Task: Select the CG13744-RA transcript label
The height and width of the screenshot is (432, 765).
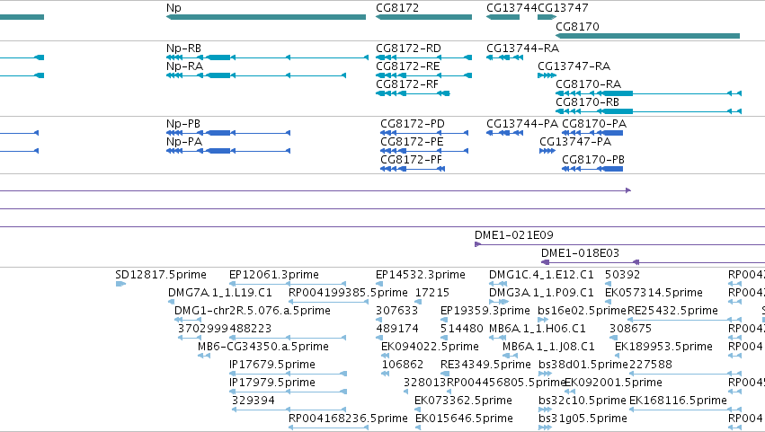Action: [x=522, y=48]
